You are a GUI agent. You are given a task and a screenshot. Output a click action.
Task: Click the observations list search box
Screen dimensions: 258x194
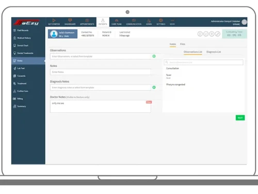(203, 62)
